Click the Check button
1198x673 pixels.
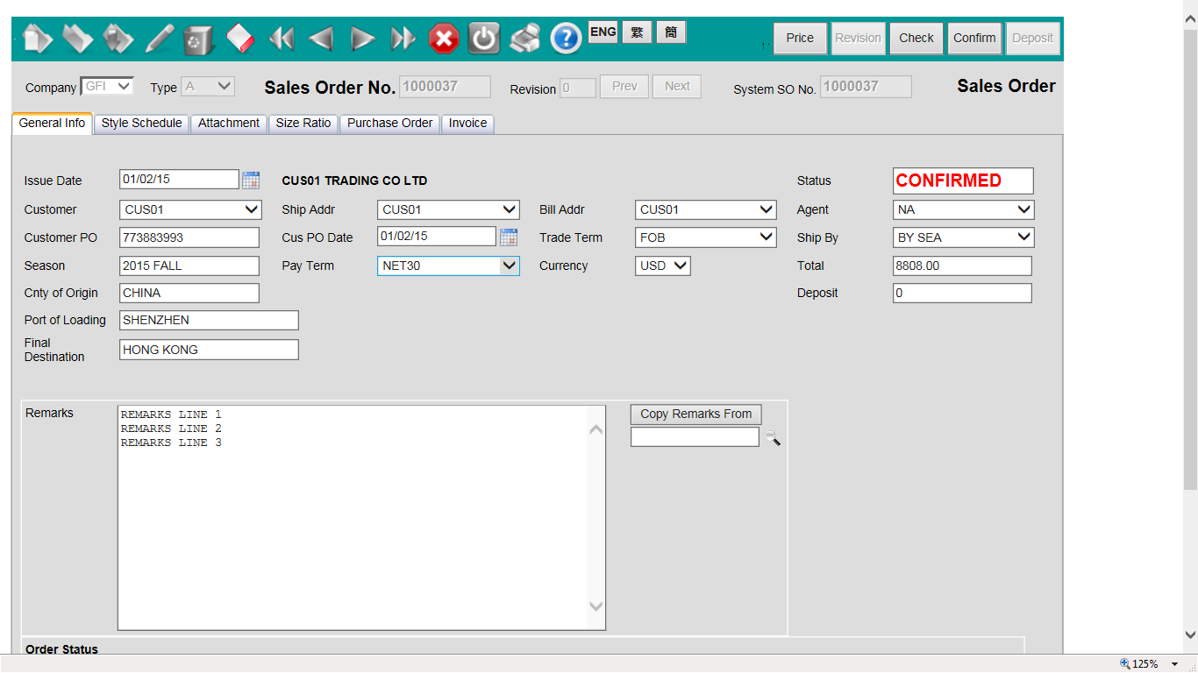[x=916, y=39]
